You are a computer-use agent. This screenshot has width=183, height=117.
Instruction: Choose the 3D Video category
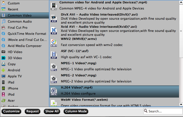25,58
